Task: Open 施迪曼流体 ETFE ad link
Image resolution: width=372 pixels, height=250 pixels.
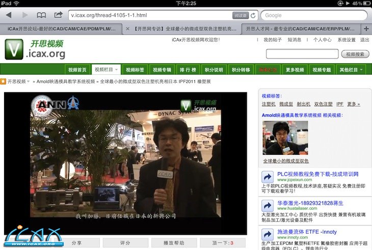Action: pyautogui.click(x=307, y=232)
